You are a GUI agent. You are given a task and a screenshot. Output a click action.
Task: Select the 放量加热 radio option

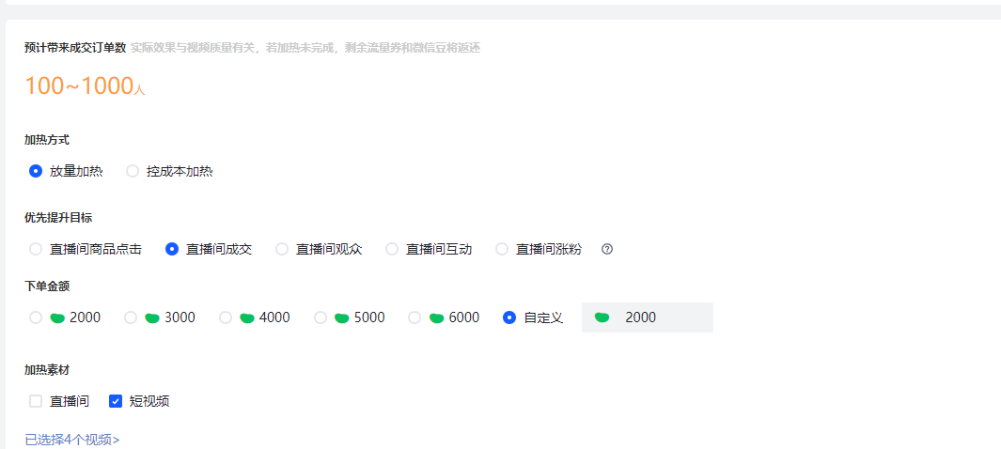[x=36, y=171]
